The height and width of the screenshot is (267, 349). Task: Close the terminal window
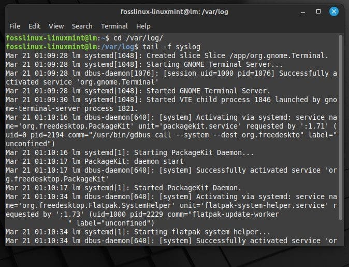[x=334, y=11]
